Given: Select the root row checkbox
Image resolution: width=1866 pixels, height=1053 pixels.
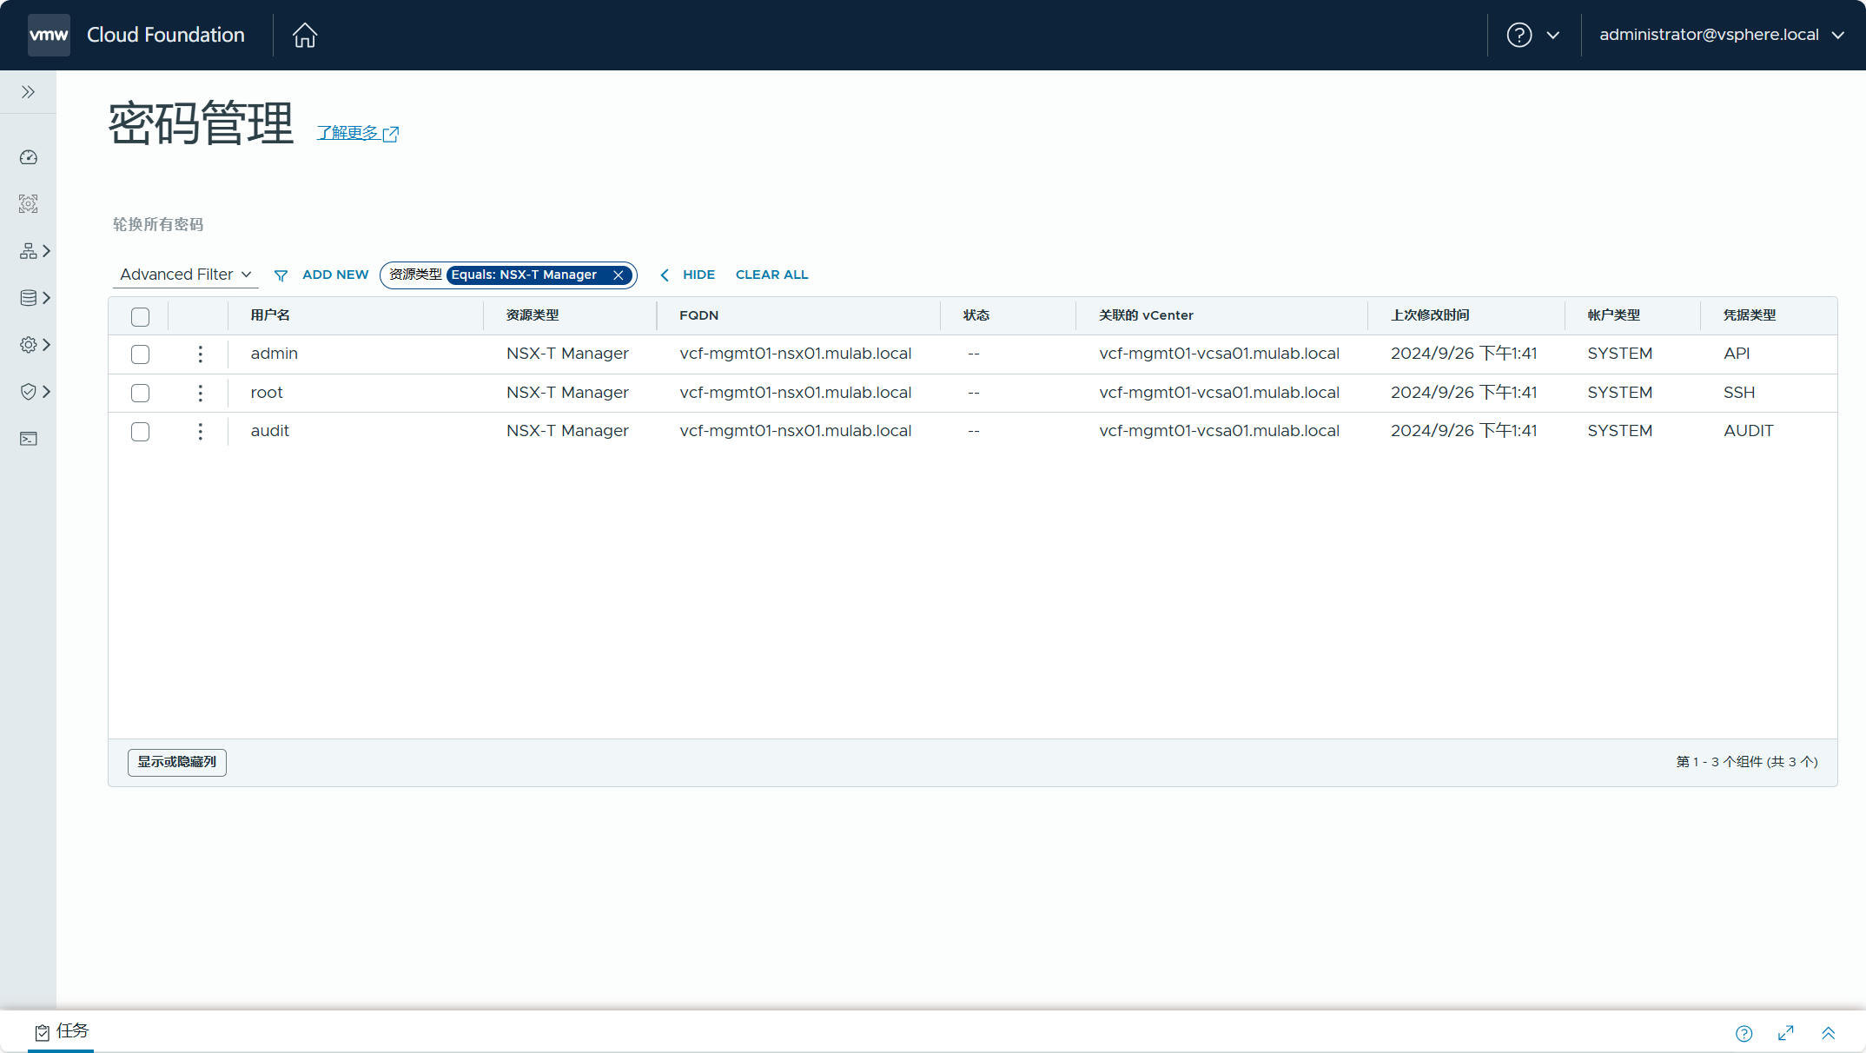Looking at the screenshot, I should coord(140,394).
